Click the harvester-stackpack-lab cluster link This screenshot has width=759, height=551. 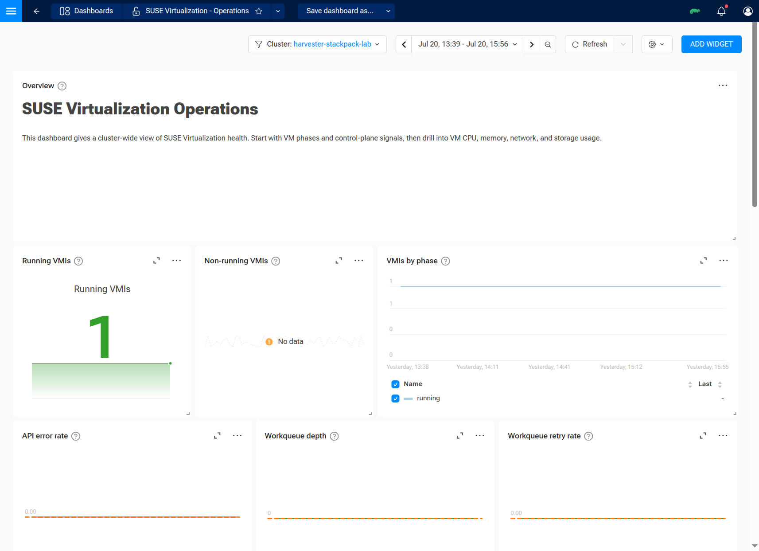[x=332, y=44]
